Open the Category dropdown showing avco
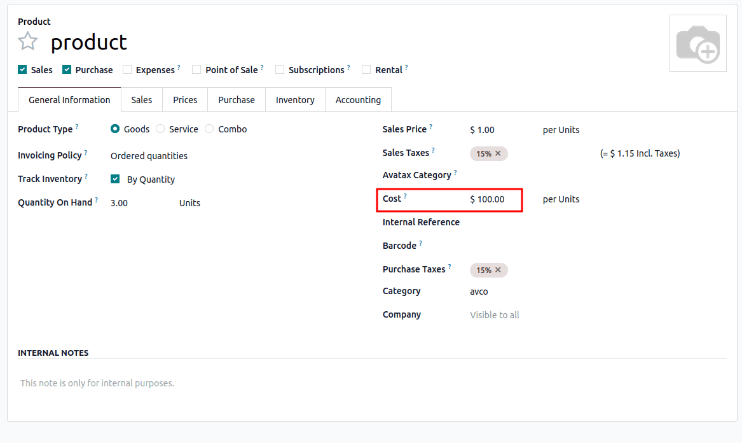742x443 pixels. tap(479, 292)
